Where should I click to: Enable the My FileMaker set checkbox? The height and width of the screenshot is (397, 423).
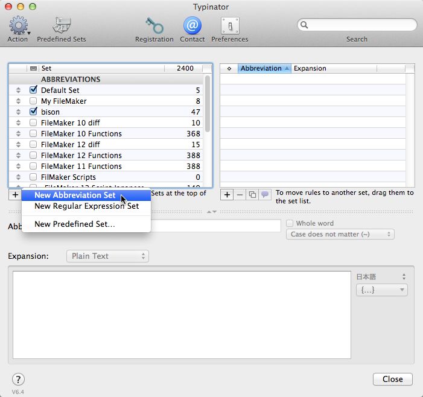(x=33, y=101)
